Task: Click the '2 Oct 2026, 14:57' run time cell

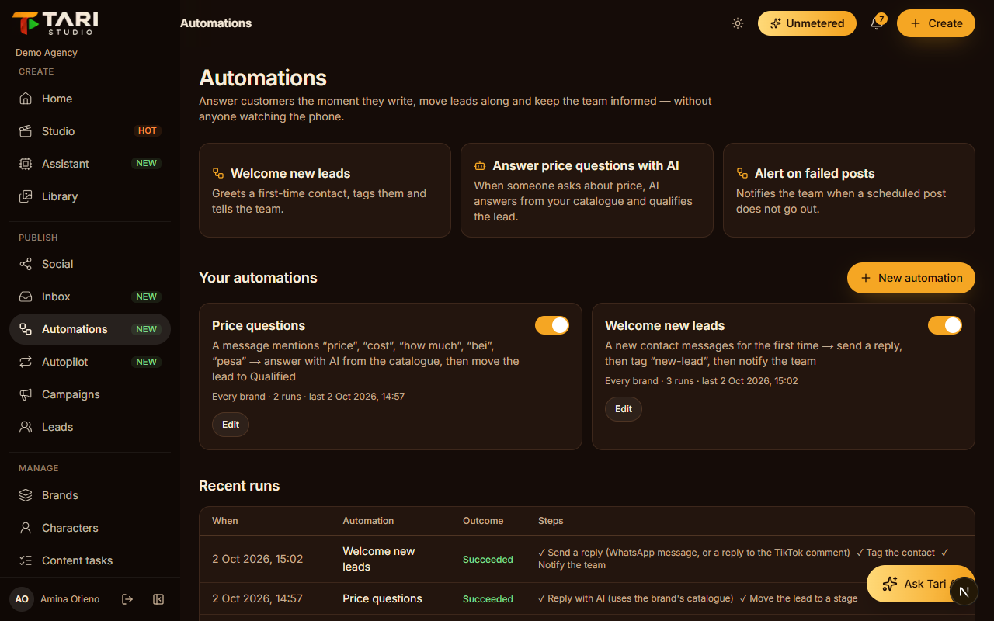Action: click(257, 598)
